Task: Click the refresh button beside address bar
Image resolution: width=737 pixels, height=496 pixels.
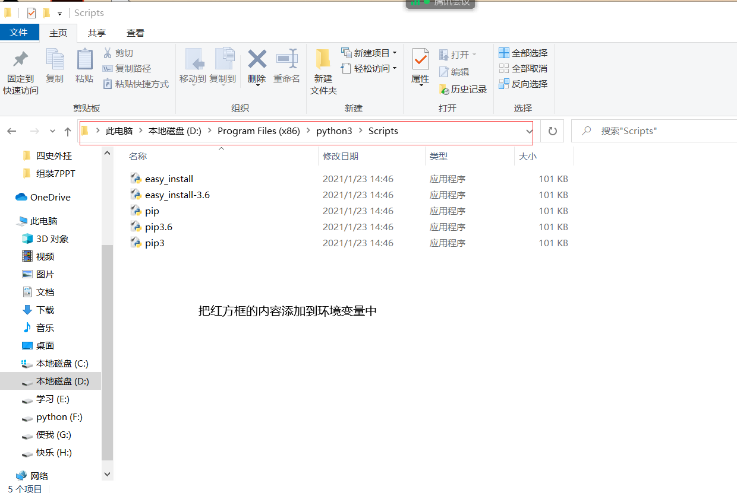Action: coord(552,131)
